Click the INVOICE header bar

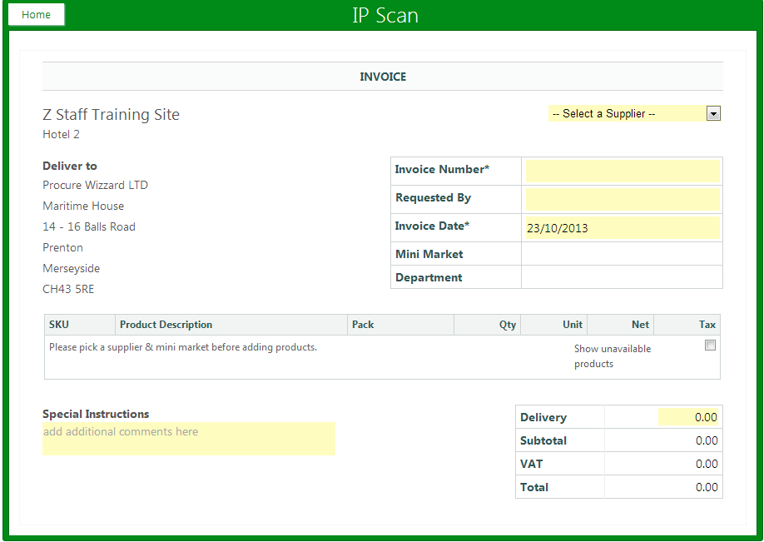point(382,76)
